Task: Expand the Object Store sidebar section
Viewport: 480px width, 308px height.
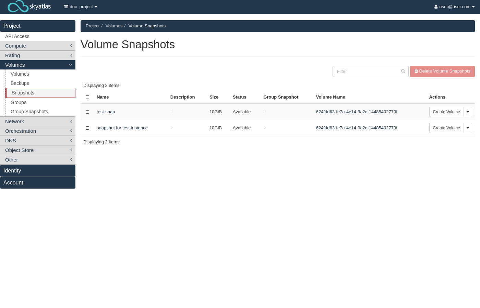Action: (38, 150)
